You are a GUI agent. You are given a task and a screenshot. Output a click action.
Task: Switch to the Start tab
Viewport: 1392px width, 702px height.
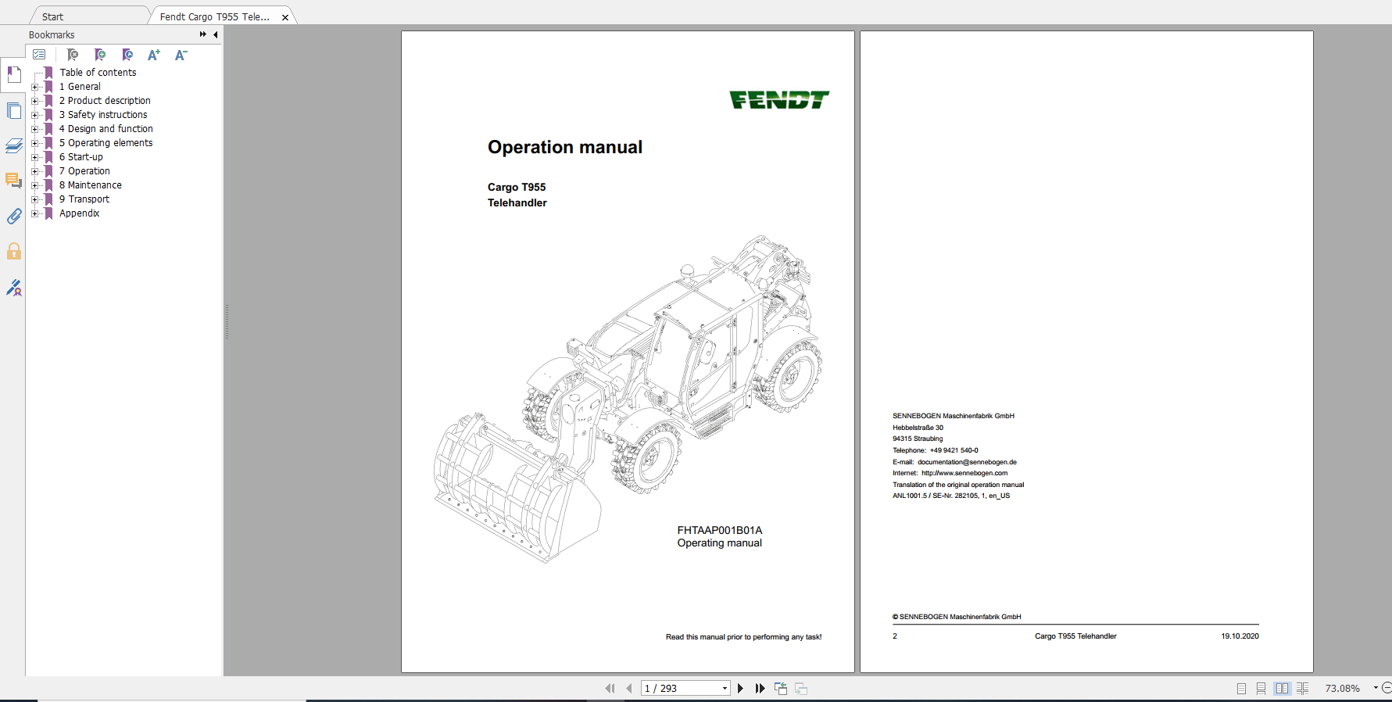coord(52,16)
